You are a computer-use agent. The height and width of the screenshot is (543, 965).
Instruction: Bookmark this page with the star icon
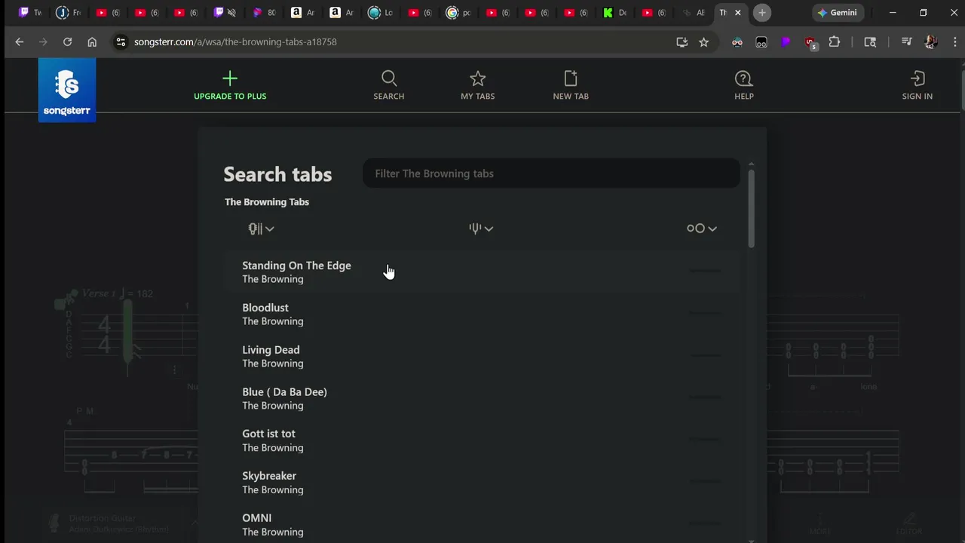[x=703, y=42]
